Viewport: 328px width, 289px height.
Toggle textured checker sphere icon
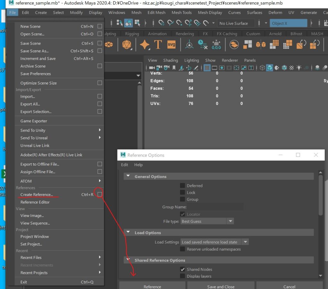click(291, 68)
